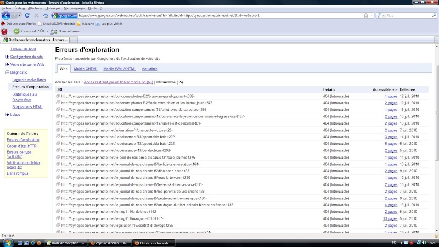
Task: Click 'Débuter avec Firefox' bookmark
Action: (x=19, y=24)
